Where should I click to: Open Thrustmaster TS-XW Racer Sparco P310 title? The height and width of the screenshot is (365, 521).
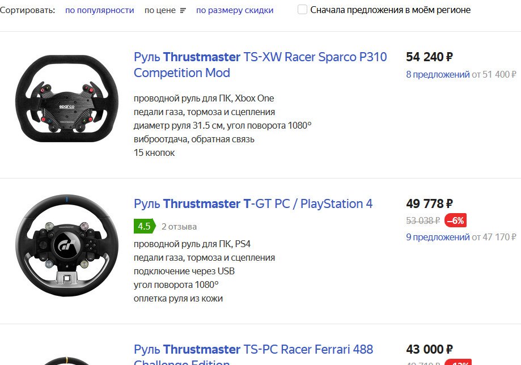point(260,65)
